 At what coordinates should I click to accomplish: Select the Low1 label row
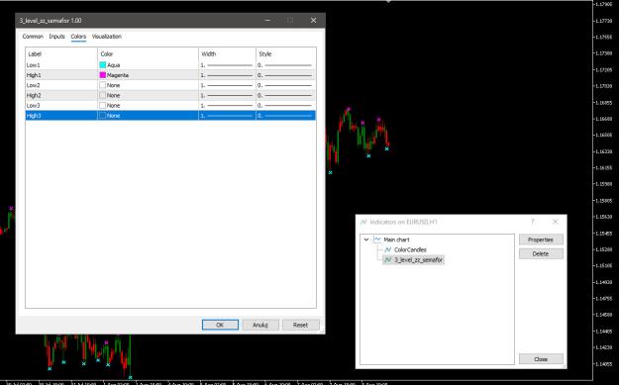coord(61,64)
